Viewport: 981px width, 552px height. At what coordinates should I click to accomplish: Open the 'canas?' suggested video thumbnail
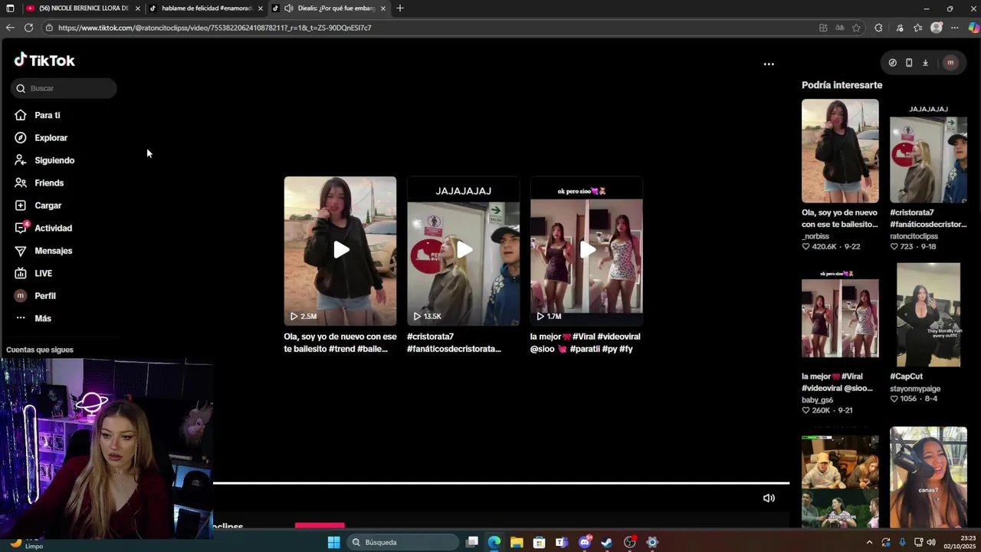928,477
